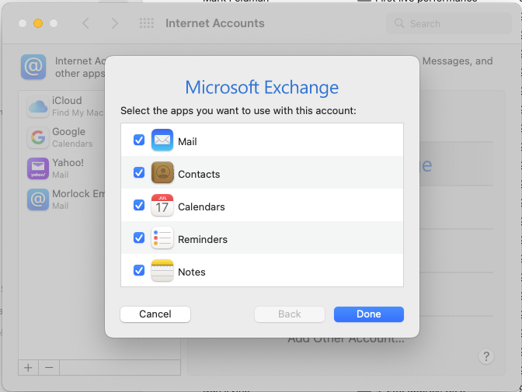This screenshot has width=522, height=392.
Task: Click the Mail label in the list
Action: (187, 142)
